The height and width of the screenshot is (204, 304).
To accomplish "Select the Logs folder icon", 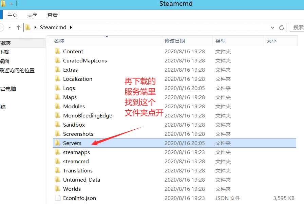I will click(x=57, y=88).
